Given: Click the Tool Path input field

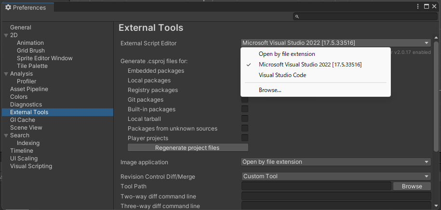Looking at the screenshot, I should (x=316, y=186).
